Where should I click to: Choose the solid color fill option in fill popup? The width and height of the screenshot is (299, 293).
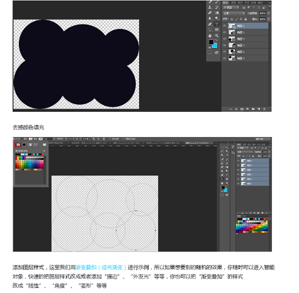click(24, 145)
